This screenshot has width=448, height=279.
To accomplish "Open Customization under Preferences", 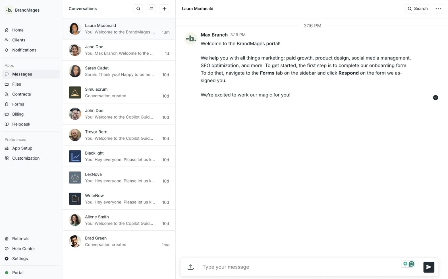I will (31, 158).
